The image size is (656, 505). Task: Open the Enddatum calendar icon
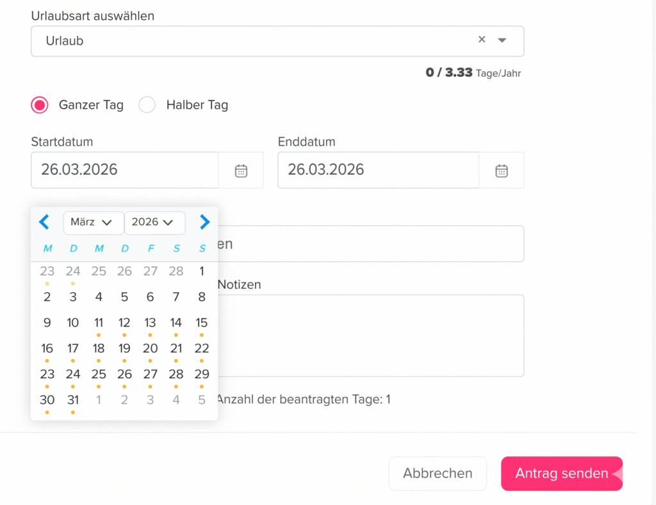tap(502, 170)
